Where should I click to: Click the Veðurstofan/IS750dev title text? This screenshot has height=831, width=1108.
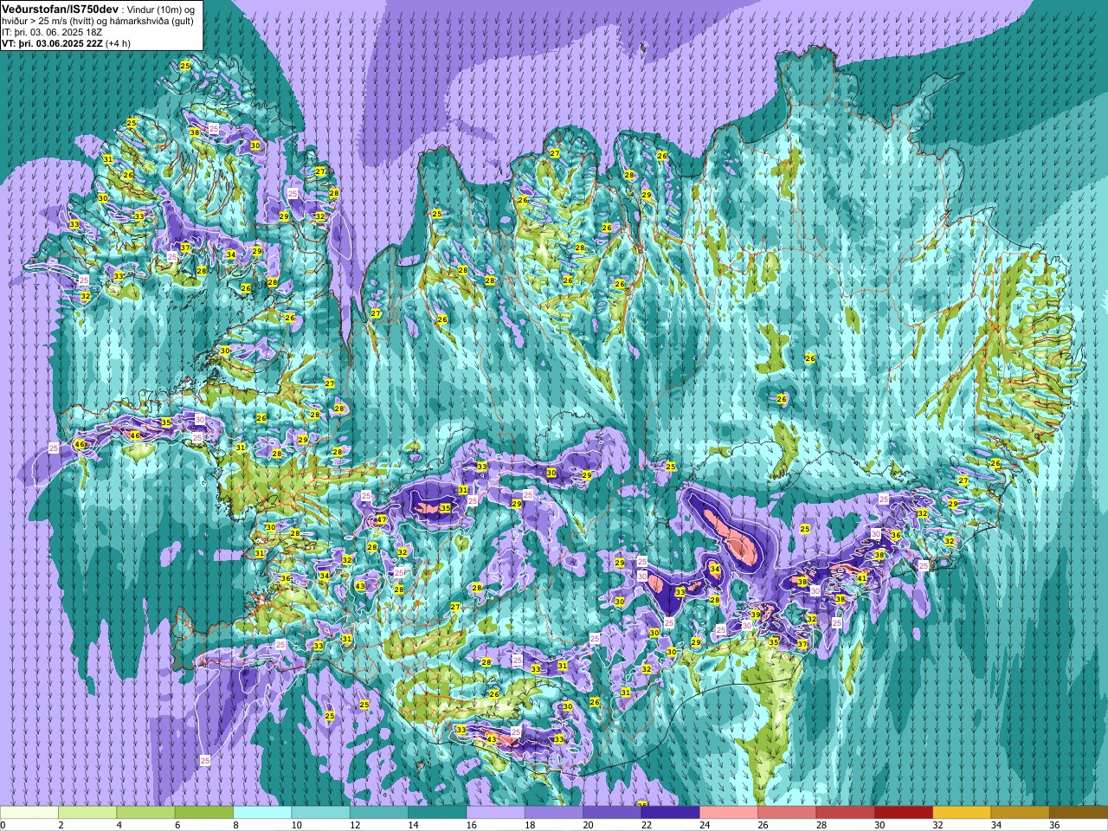click(60, 8)
